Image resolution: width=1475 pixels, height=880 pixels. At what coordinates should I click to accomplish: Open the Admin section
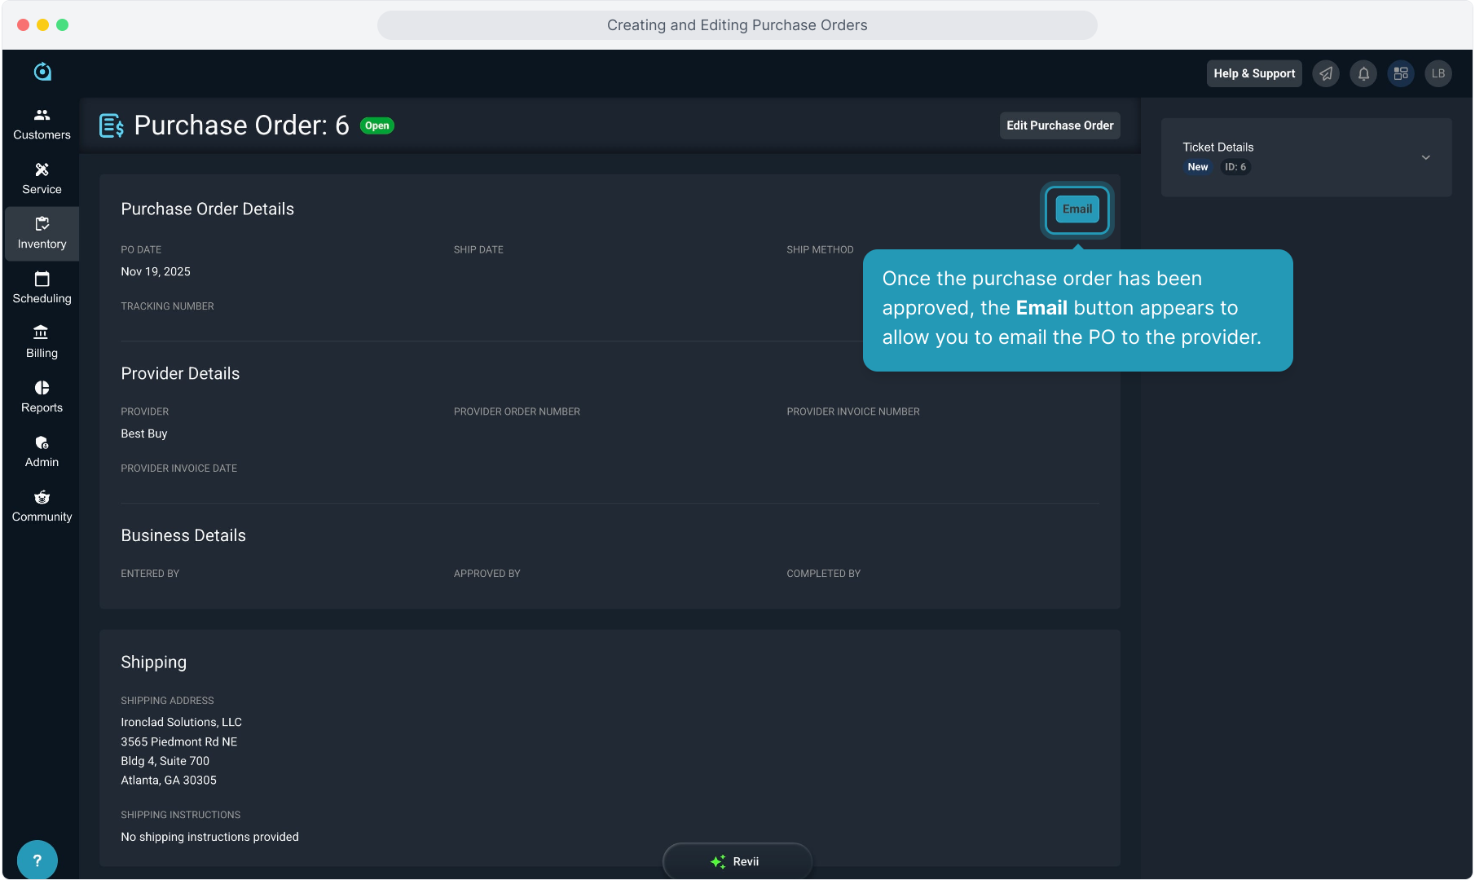(x=42, y=451)
